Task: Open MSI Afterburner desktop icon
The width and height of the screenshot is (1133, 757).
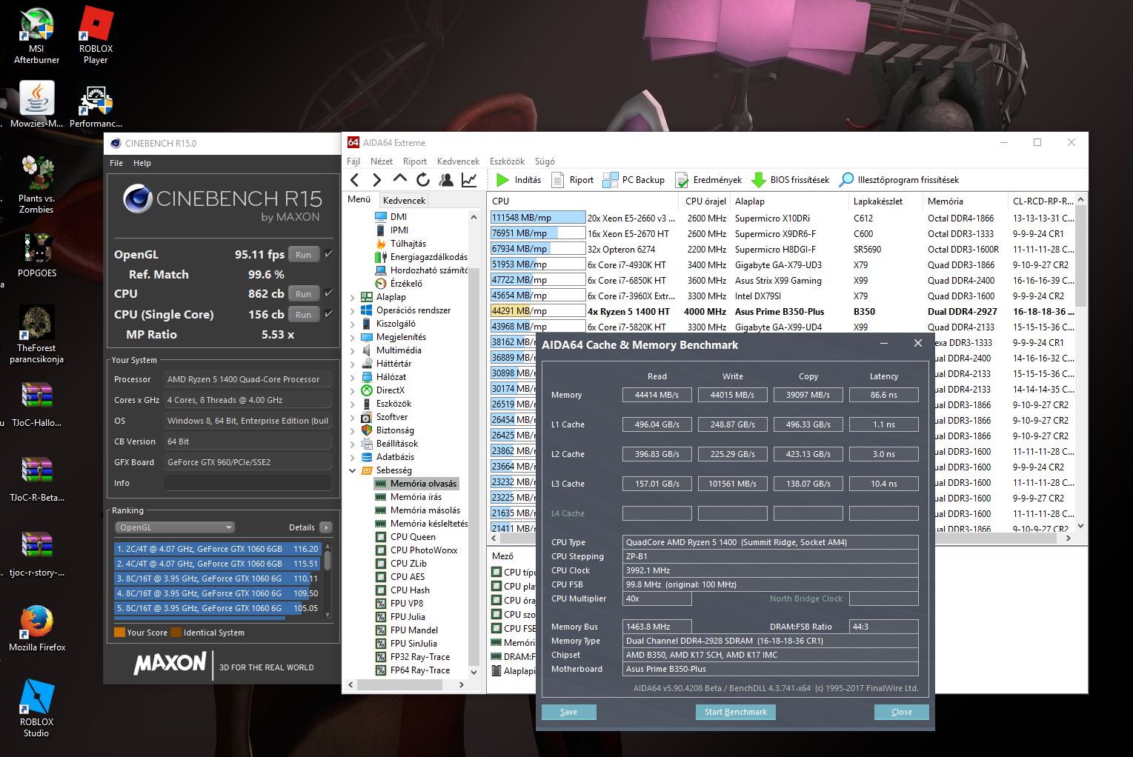Action: (36, 36)
